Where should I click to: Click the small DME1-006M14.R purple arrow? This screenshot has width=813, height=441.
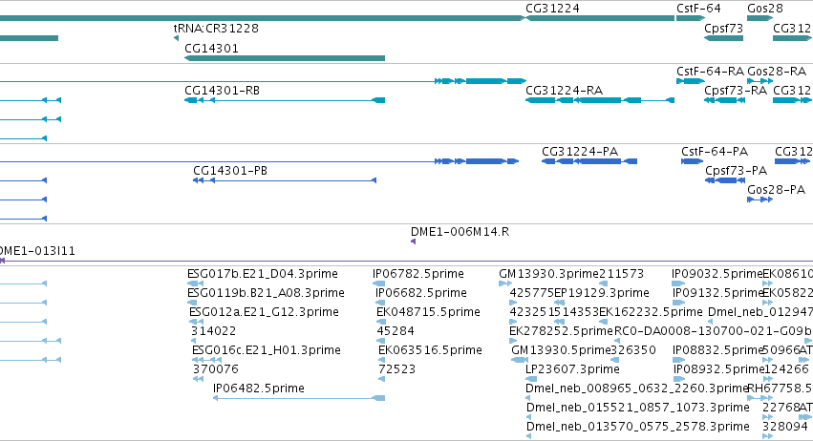pyautogui.click(x=414, y=241)
